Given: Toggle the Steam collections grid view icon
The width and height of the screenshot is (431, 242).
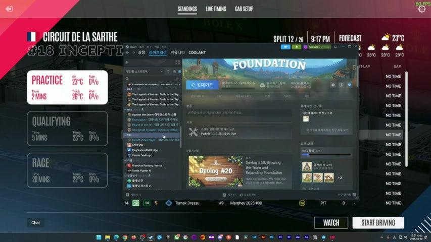Looking at the screenshot, I should (177, 63).
